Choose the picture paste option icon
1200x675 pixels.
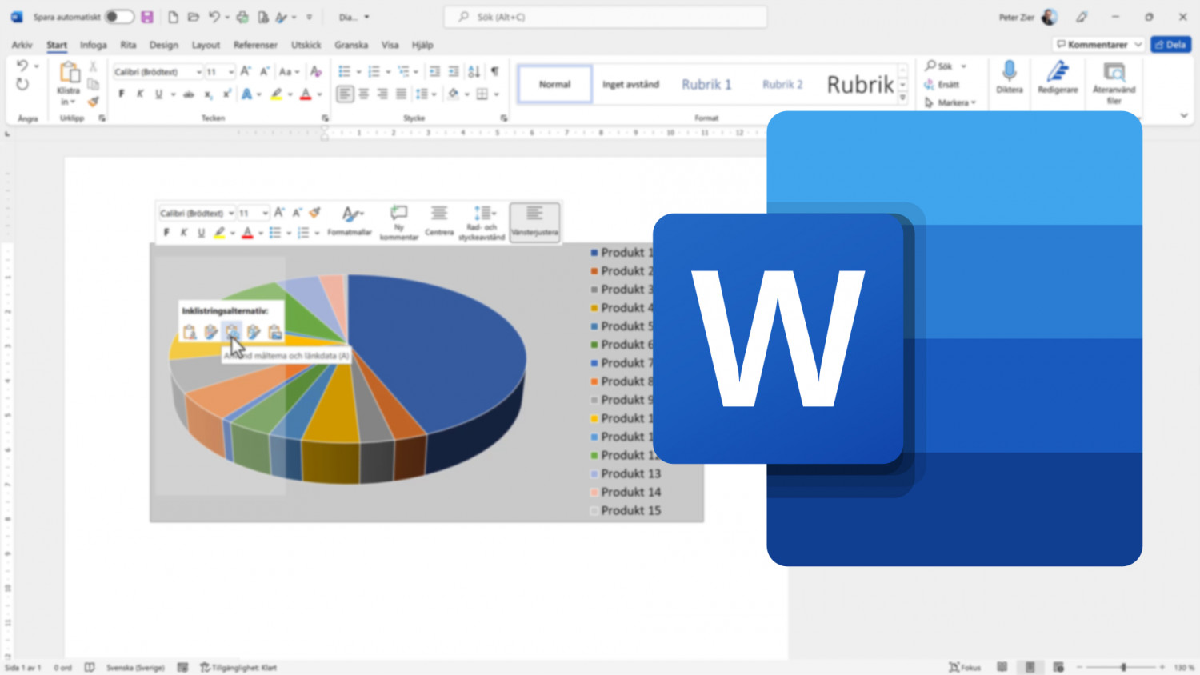click(274, 332)
